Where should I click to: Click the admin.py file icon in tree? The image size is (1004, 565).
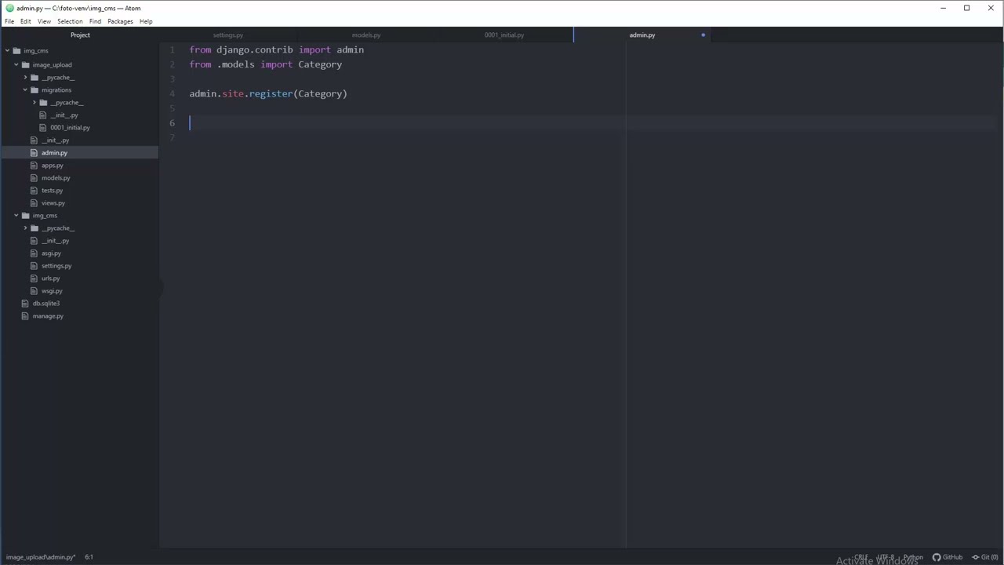click(34, 152)
